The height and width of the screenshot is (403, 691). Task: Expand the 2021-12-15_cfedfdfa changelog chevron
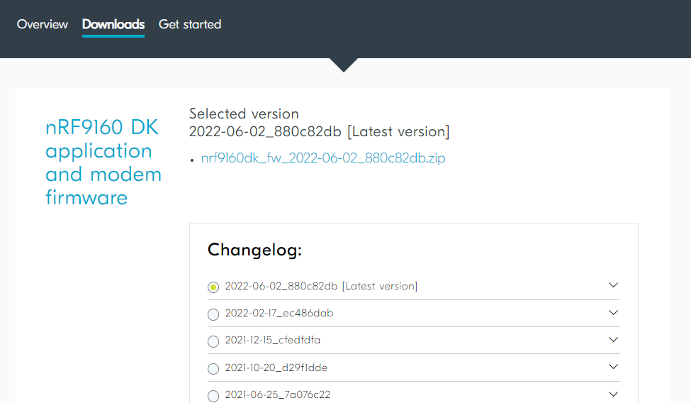613,339
